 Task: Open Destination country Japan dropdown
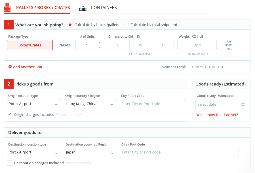click(x=90, y=153)
